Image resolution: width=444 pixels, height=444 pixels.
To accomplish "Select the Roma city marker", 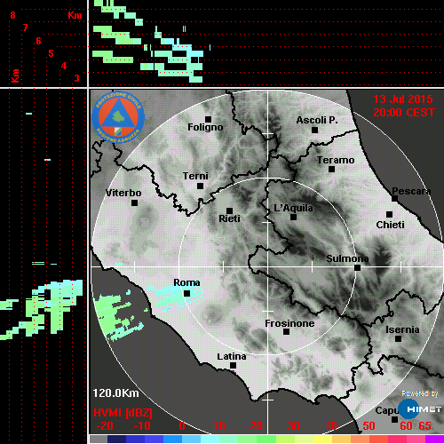I will 186,294.
